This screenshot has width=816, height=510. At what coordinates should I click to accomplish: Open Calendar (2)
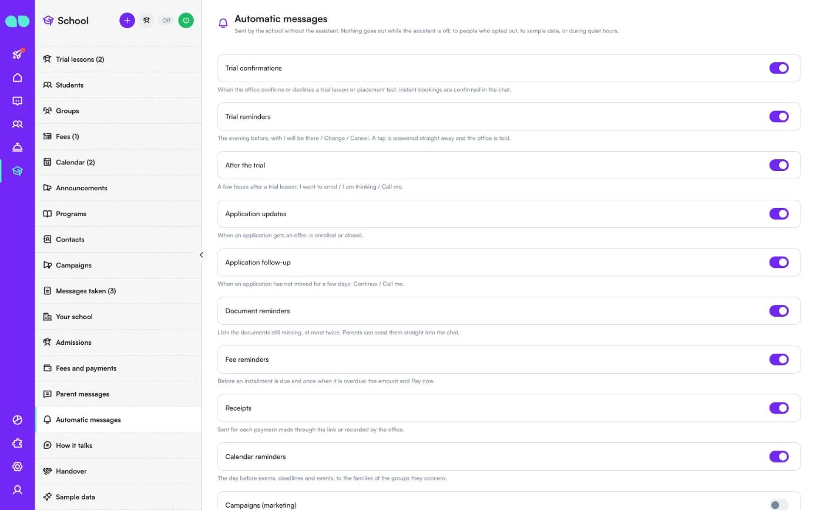click(x=118, y=162)
